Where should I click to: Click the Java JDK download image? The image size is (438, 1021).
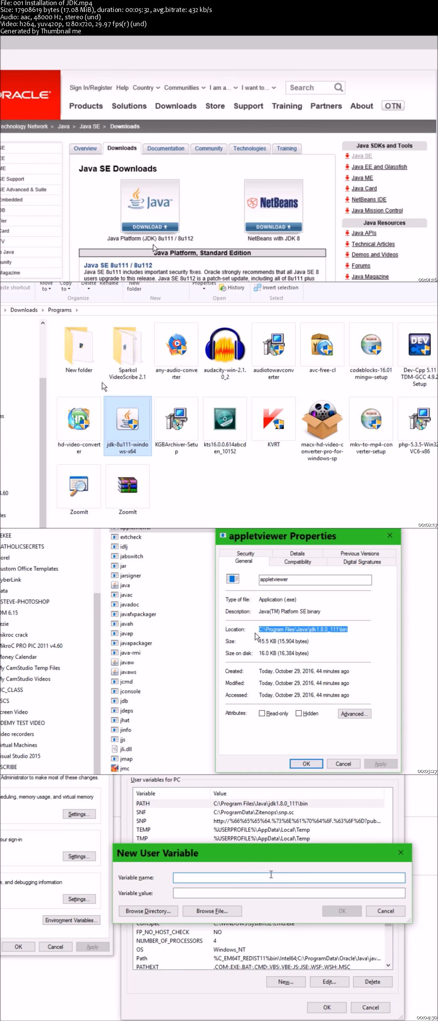[150, 206]
